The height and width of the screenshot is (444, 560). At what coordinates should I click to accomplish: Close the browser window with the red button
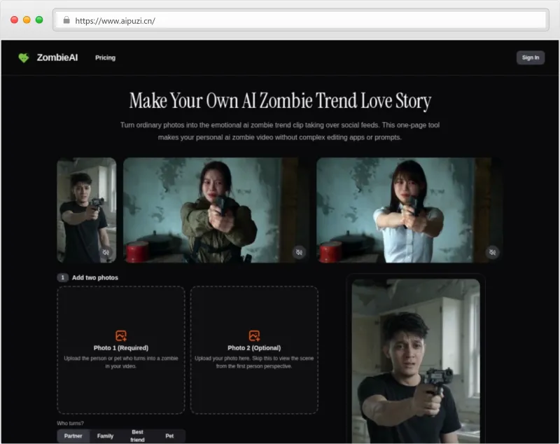(x=14, y=20)
